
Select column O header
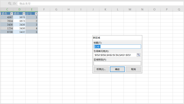(154, 9)
